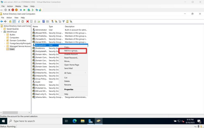Click the clipboard Copy toolbar icon
This screenshot has height=128, width=204.
pyautogui.click(x=23, y=21)
